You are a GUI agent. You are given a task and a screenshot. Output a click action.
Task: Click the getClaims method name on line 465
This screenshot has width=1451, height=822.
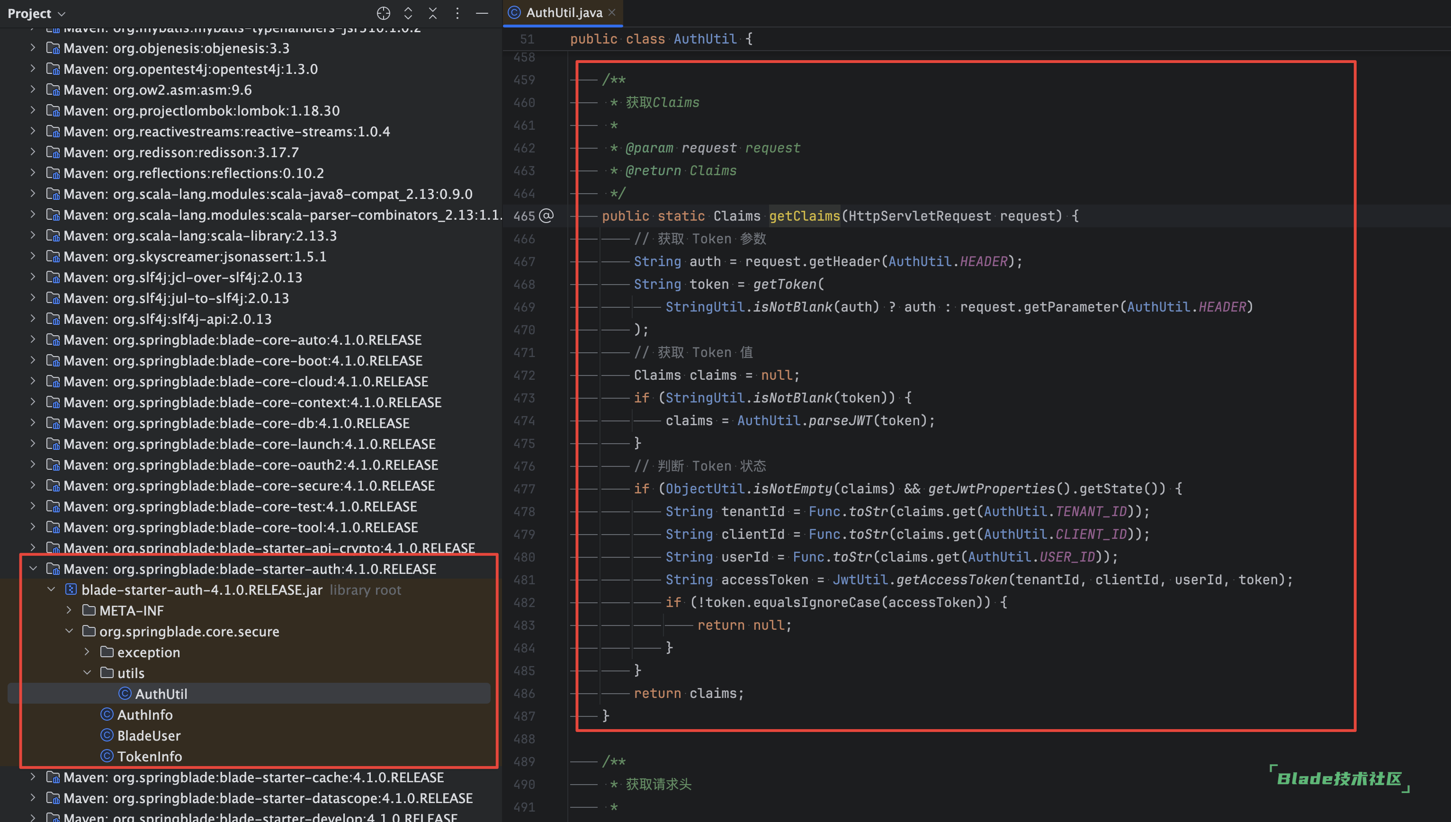(x=804, y=216)
